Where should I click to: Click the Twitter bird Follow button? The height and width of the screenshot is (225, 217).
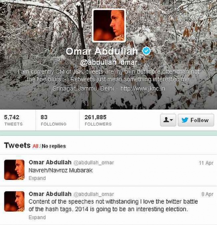196,120
